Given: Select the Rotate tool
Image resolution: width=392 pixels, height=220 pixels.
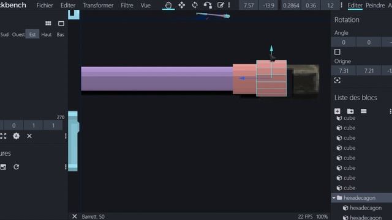Looking at the screenshot, I should coord(195,5).
